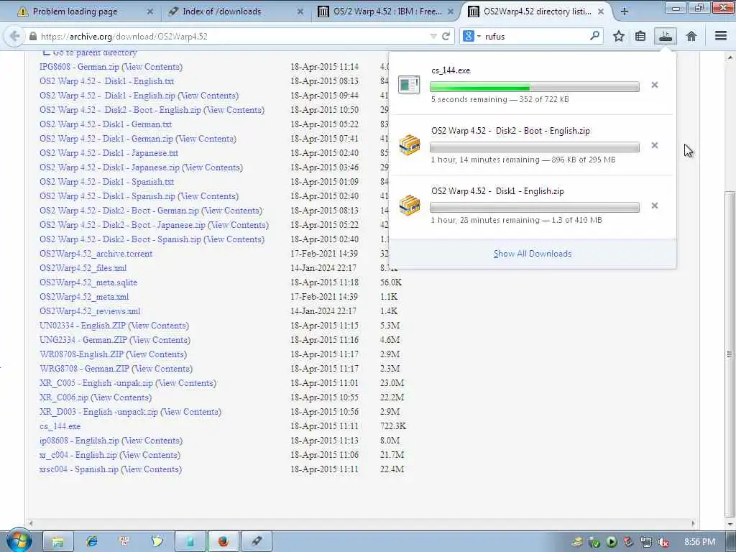
Task: Show All Downloads
Action: point(533,254)
